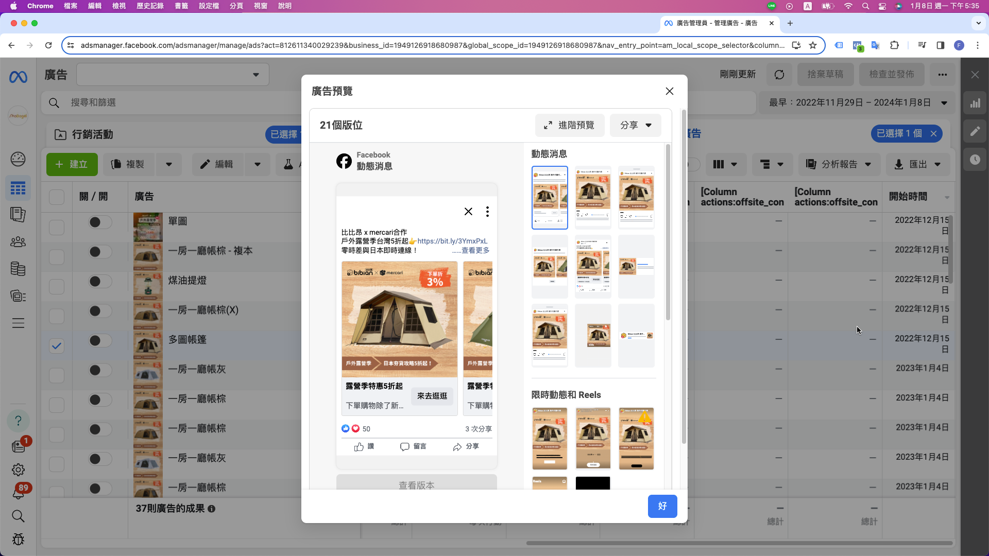Expand the 分享 dropdown in preview dialog
Screen dimensions: 989x556
pos(636,125)
